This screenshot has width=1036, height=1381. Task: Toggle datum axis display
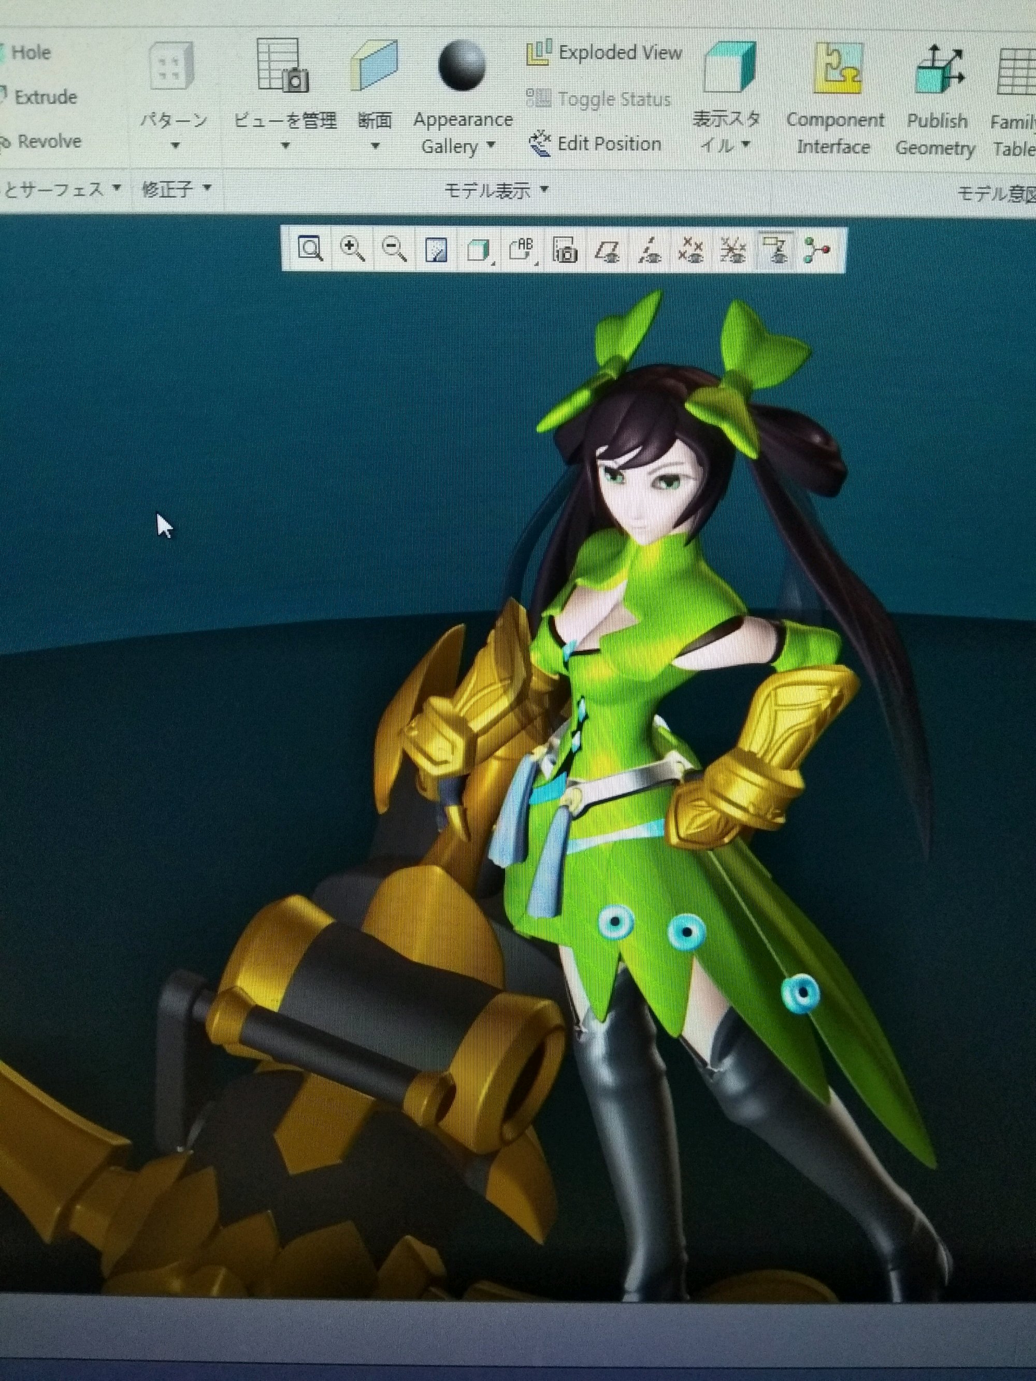pyautogui.click(x=650, y=252)
